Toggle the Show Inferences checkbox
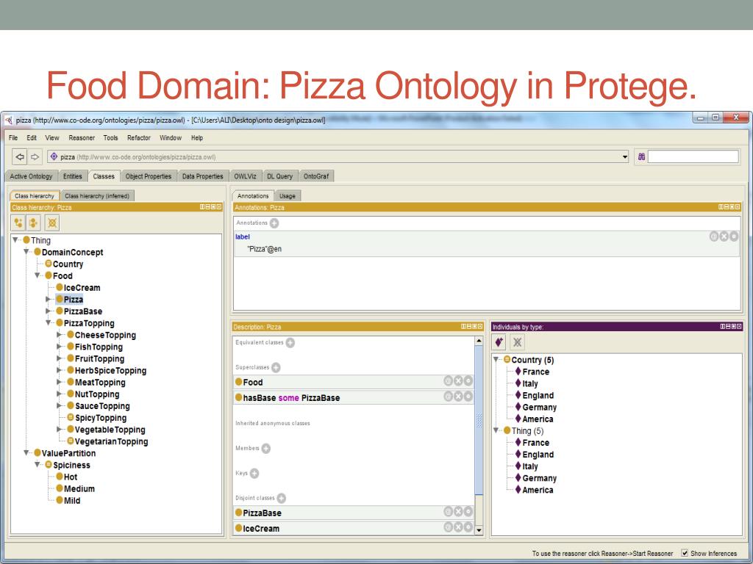 (x=685, y=553)
